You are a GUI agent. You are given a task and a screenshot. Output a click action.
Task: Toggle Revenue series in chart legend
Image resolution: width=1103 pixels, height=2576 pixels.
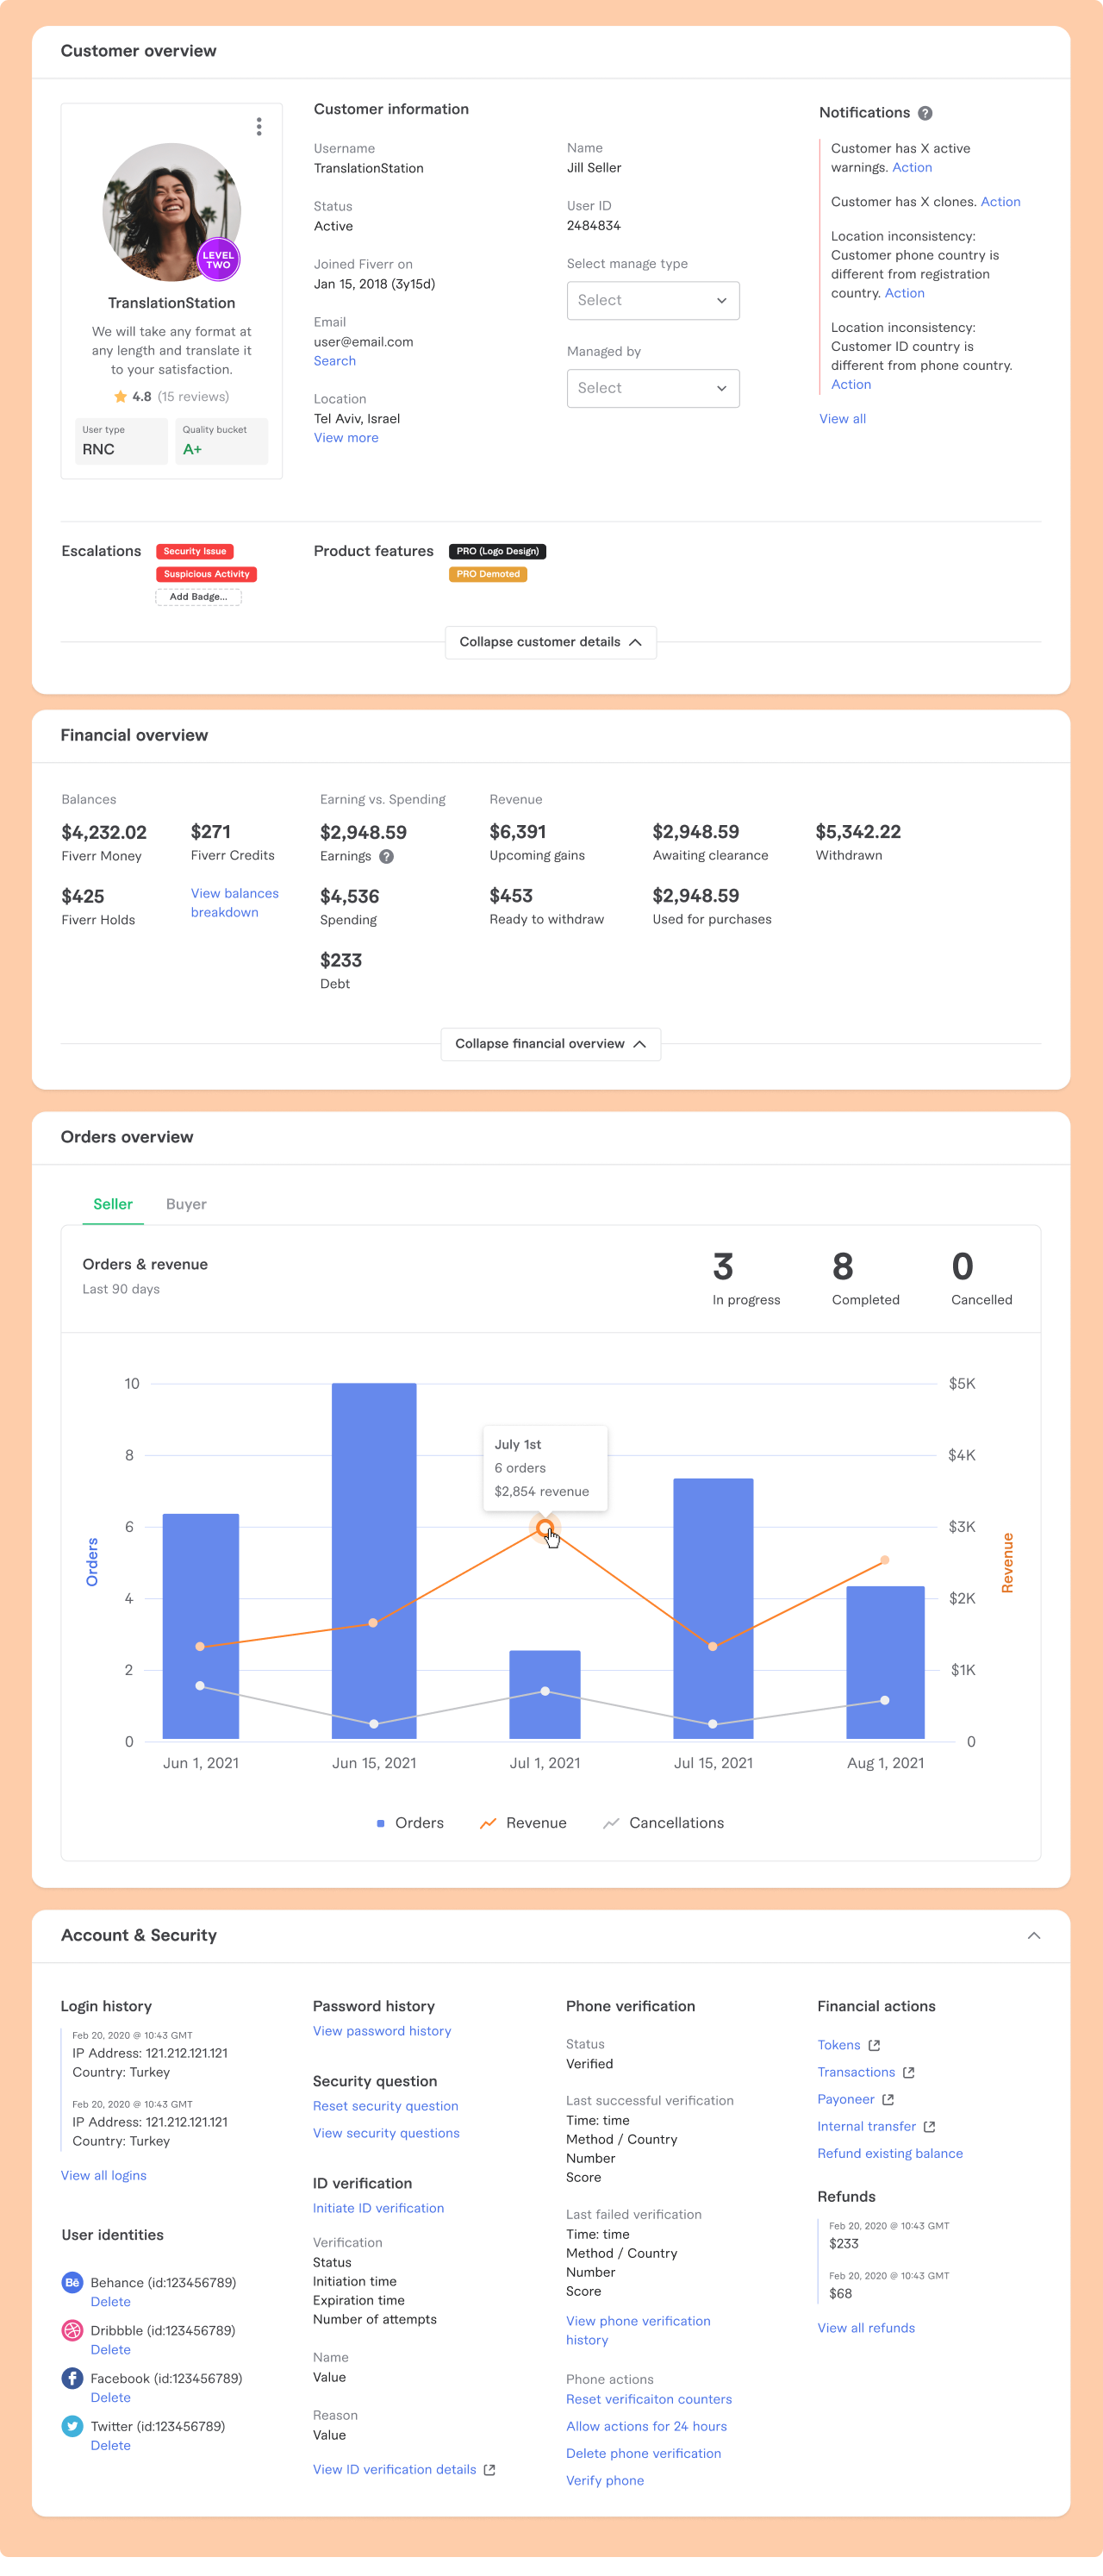(522, 1823)
